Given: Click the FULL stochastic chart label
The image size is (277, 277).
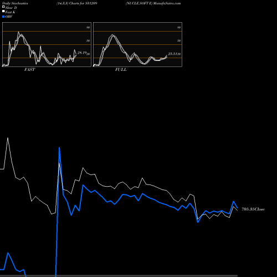Looking at the screenshot, I should (121, 70).
